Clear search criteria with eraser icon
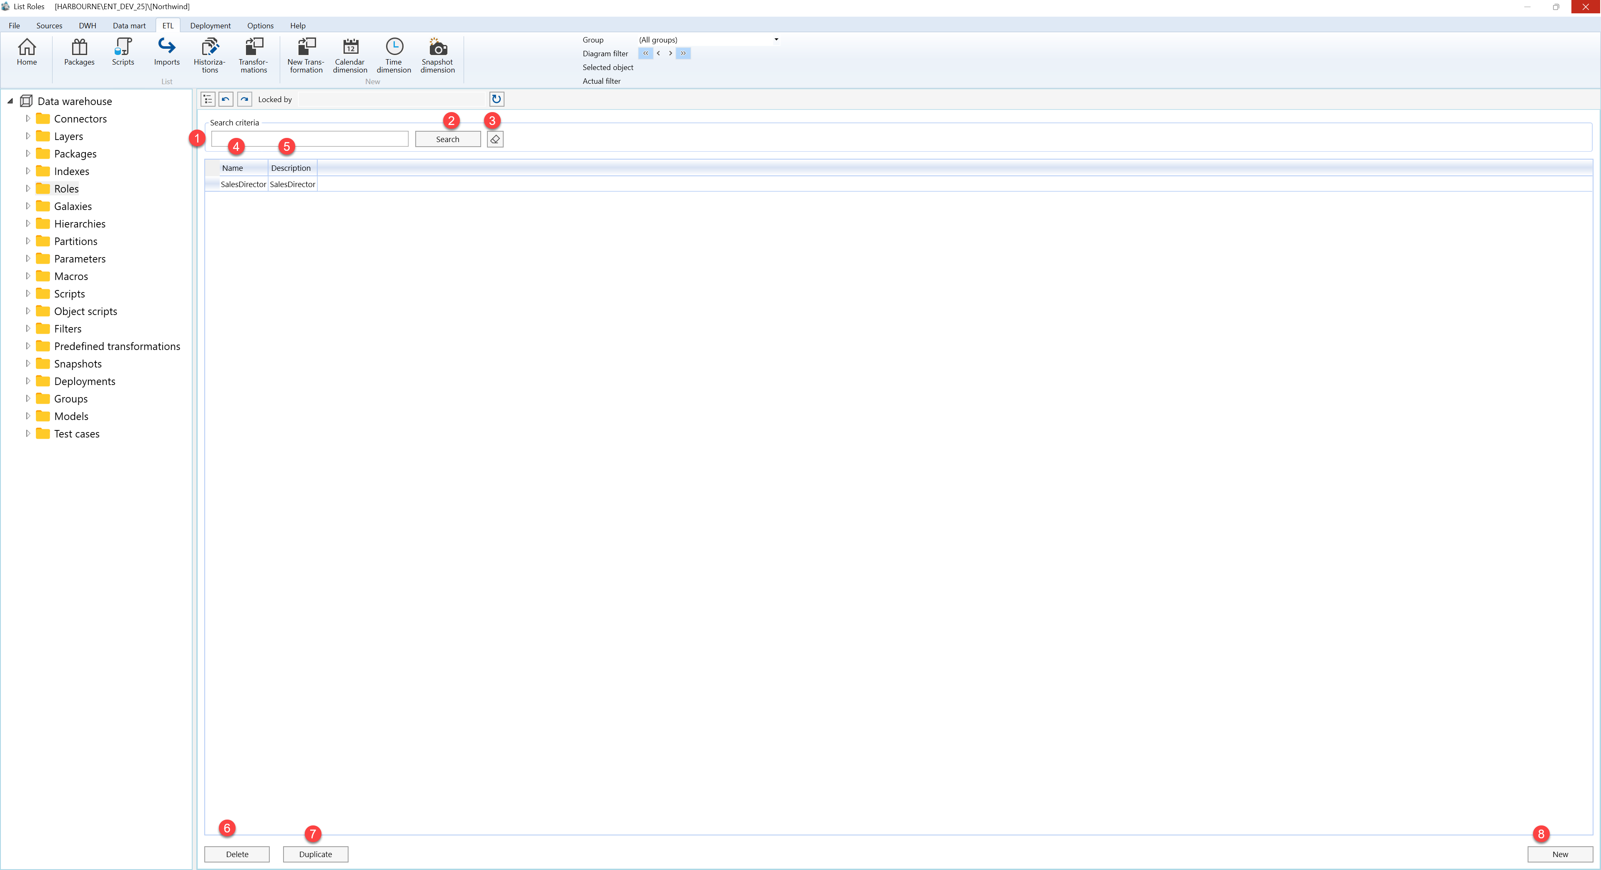 (x=495, y=139)
